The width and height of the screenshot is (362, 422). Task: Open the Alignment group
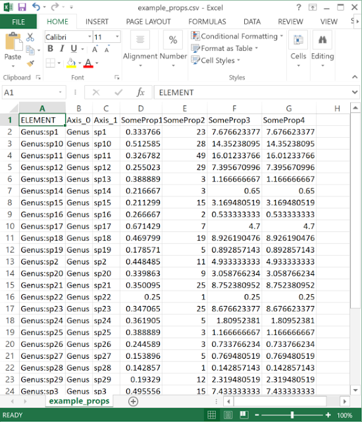[140, 49]
